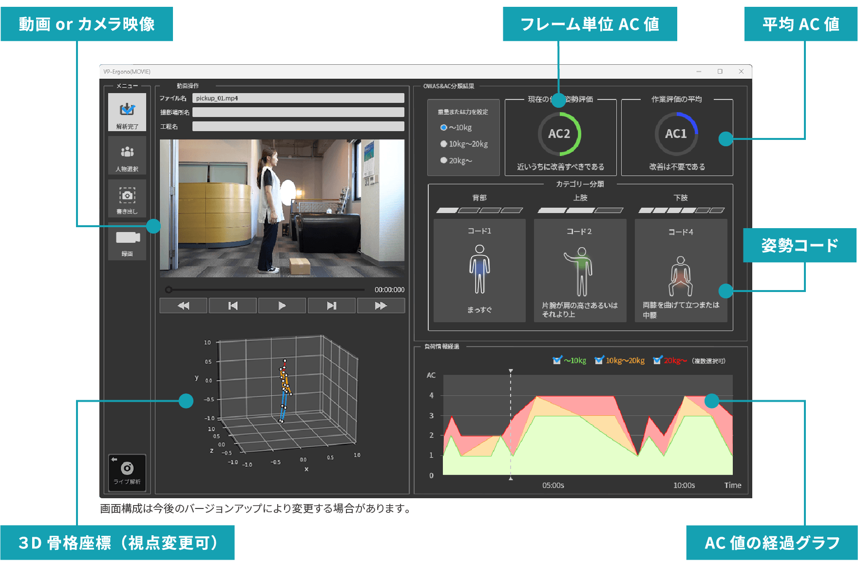Toggle the orange 10kg~20kg graph checkbox
This screenshot has width=858, height=585.
[x=599, y=361]
